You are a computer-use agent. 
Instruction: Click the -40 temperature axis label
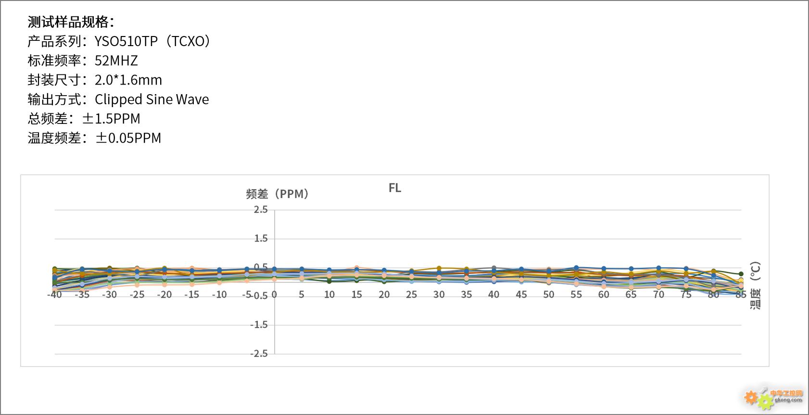coord(54,294)
